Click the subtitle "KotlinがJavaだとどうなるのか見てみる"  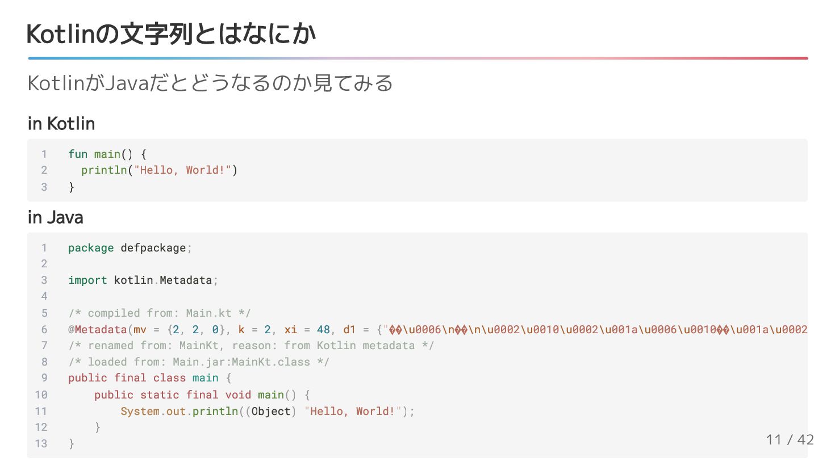coord(210,83)
